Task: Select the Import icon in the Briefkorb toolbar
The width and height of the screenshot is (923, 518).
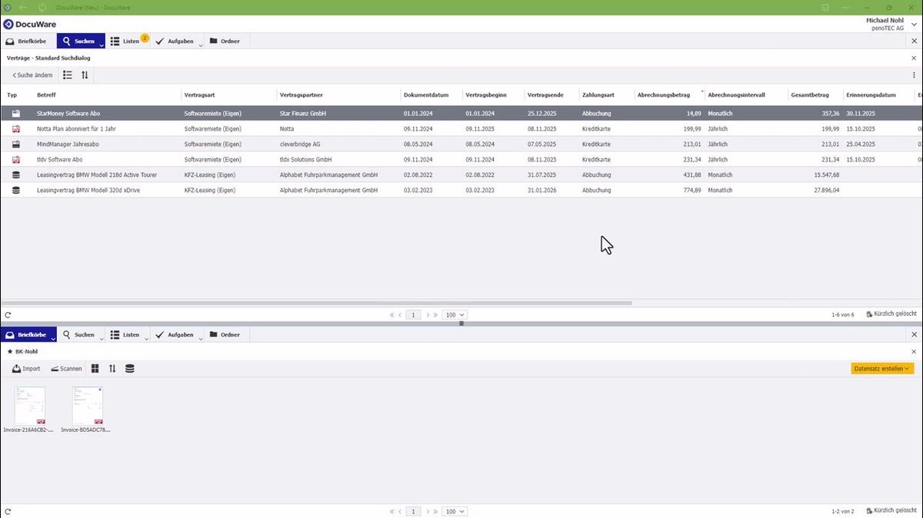Action: [27, 368]
